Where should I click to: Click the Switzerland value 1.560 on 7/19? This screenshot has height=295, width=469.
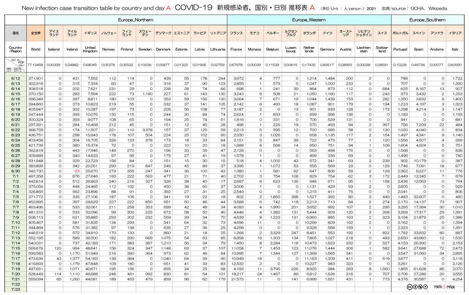tap(385, 268)
